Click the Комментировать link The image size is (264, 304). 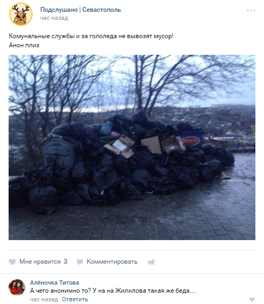coord(112,262)
